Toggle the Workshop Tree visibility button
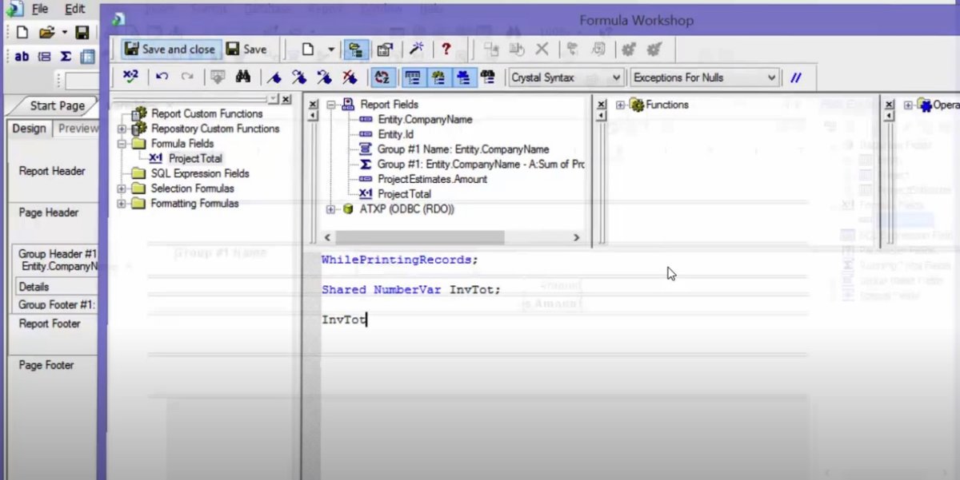The image size is (960, 480). coord(356,50)
